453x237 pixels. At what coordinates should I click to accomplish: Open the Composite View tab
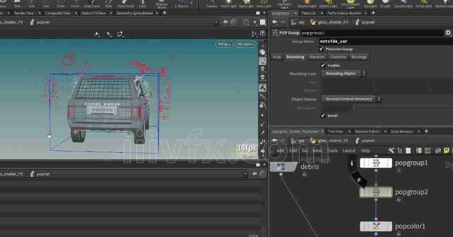click(x=58, y=13)
